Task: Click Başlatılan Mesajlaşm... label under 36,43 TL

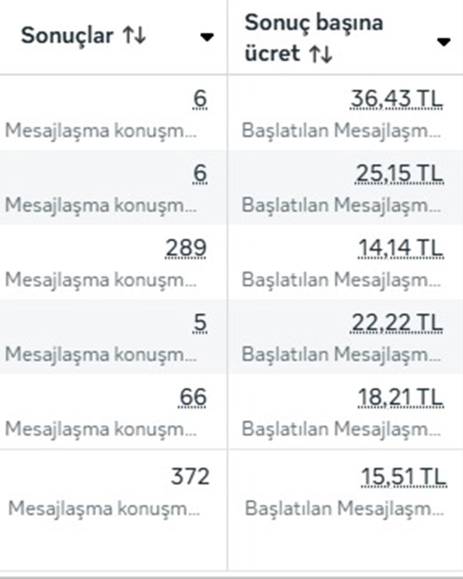Action: pos(341,130)
